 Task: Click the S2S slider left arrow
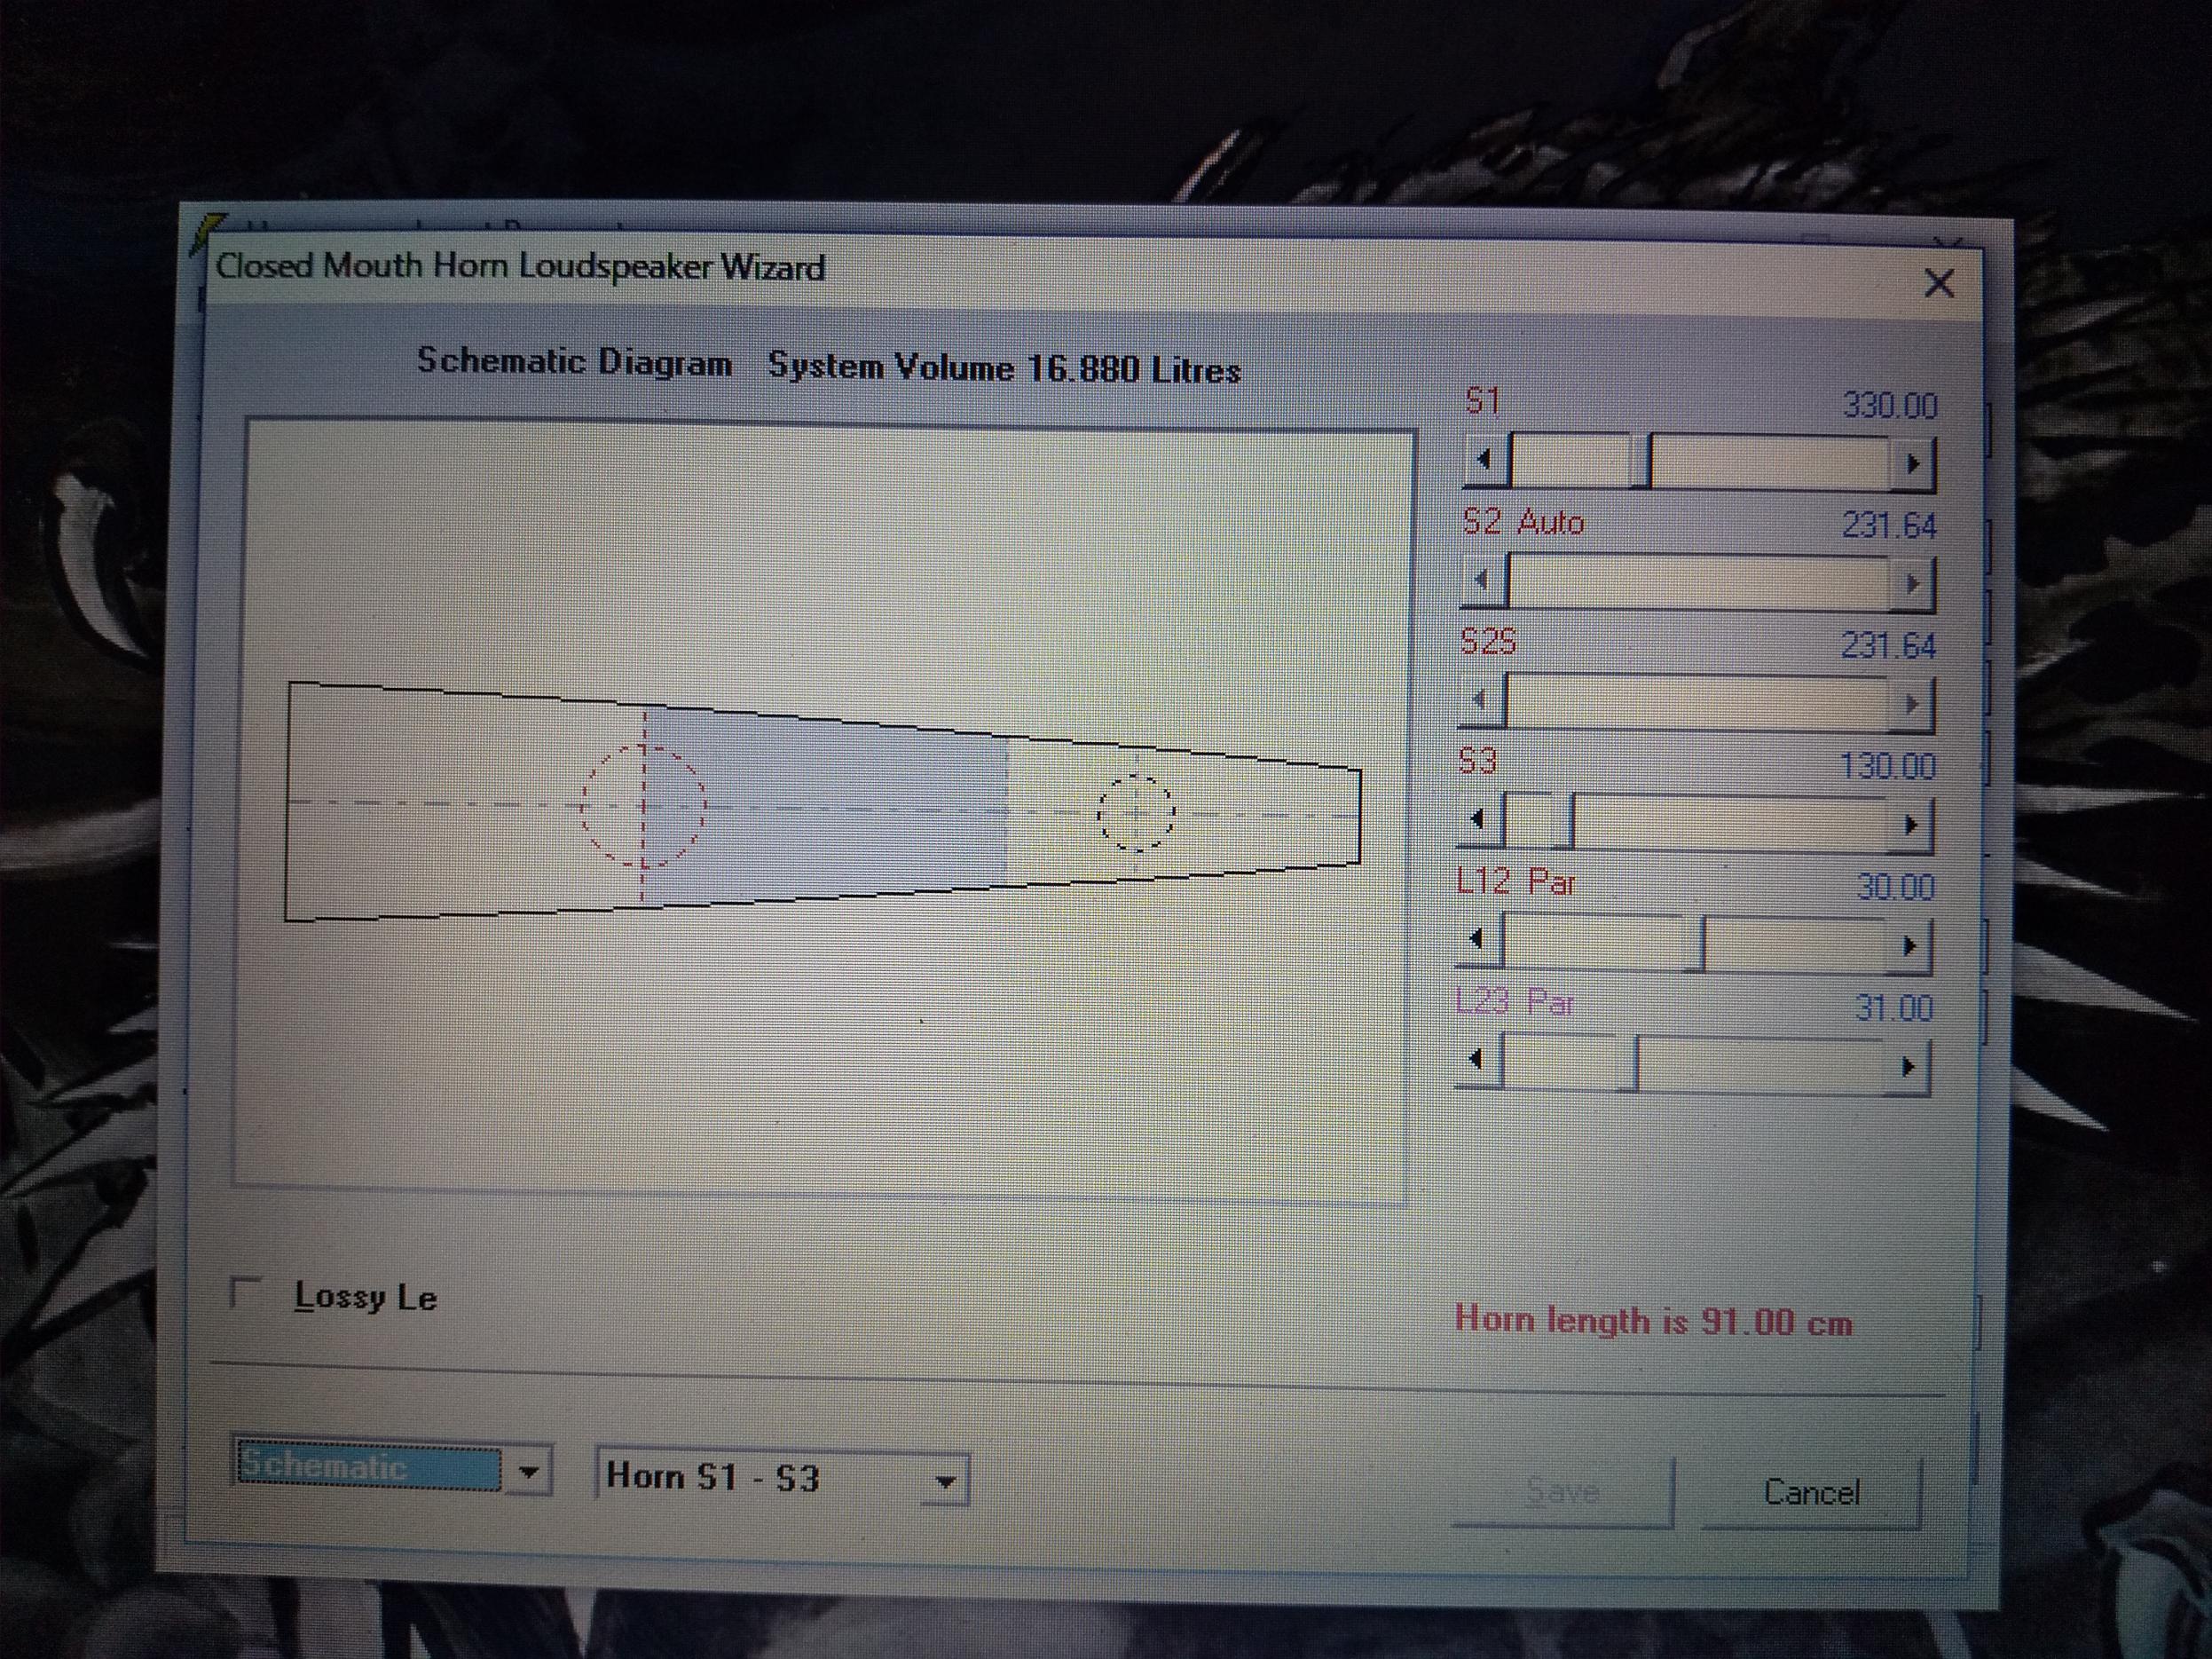pos(1482,701)
